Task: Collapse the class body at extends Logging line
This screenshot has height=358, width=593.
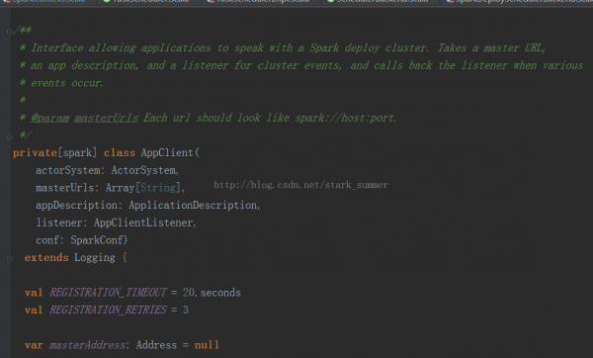Action: (10, 259)
